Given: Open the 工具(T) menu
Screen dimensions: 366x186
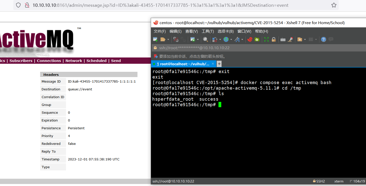Looking at the screenshot, I should 208,31.
